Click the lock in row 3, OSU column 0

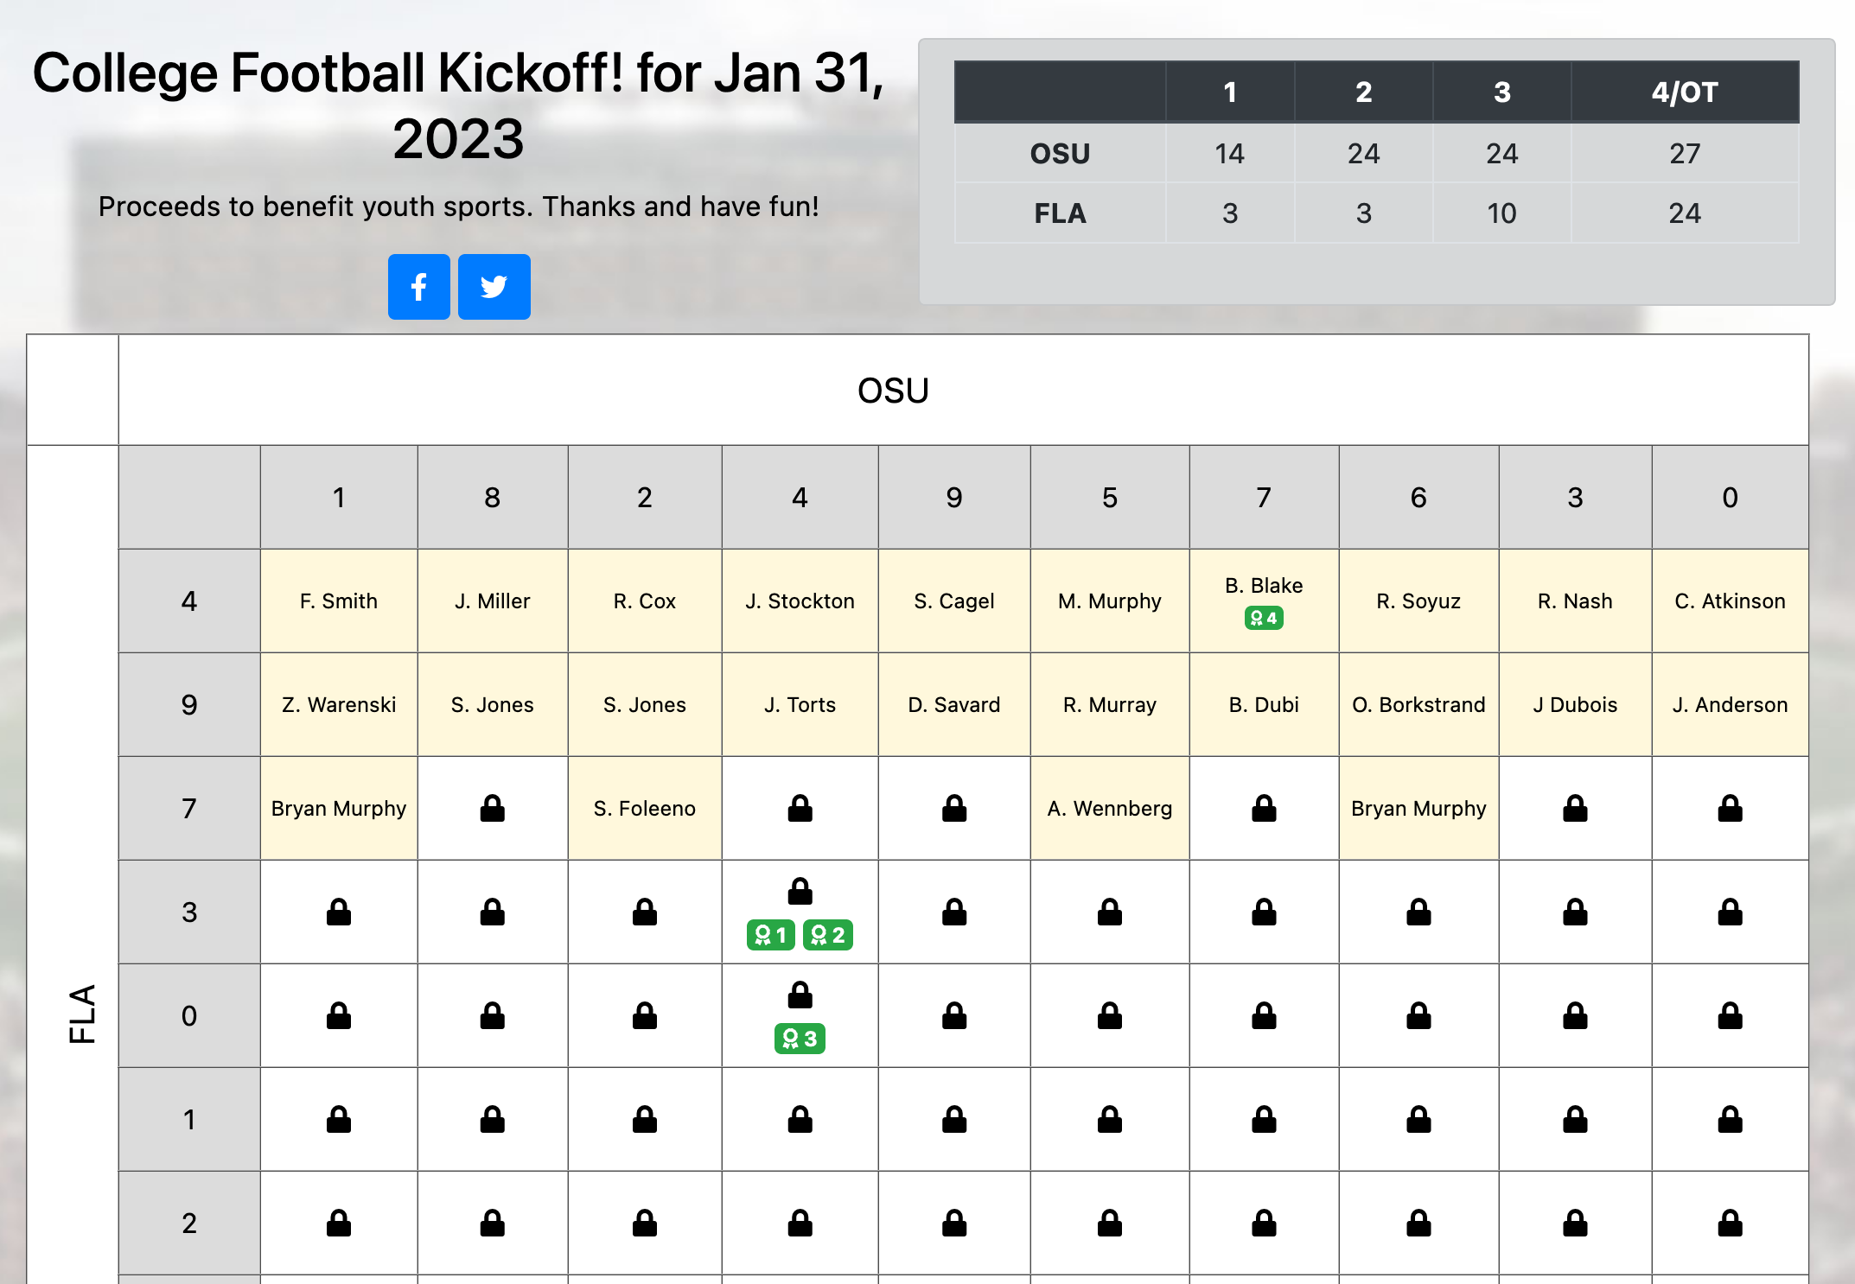point(1731,912)
